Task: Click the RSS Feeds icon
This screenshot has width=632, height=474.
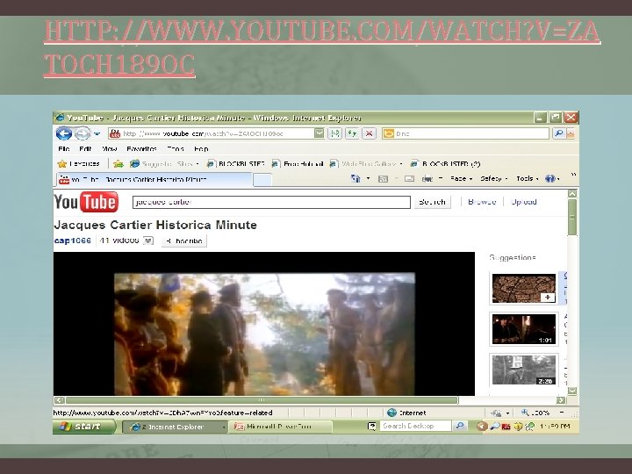Action: (383, 178)
